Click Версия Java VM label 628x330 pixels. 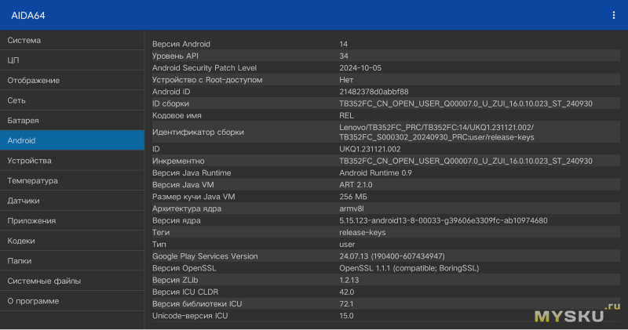[x=183, y=185]
